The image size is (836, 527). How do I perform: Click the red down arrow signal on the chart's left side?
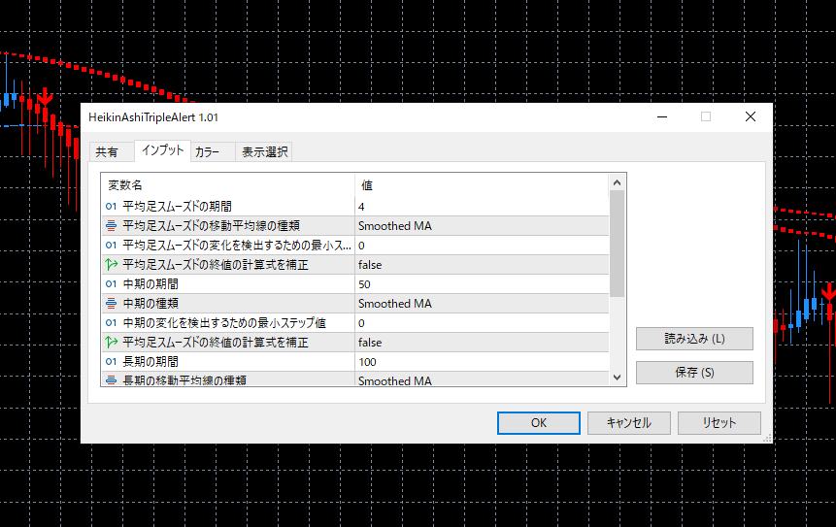(x=45, y=97)
